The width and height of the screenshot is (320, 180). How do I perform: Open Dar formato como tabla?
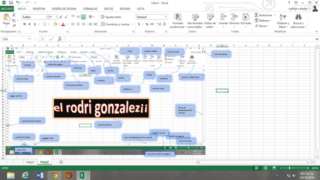click(x=195, y=21)
